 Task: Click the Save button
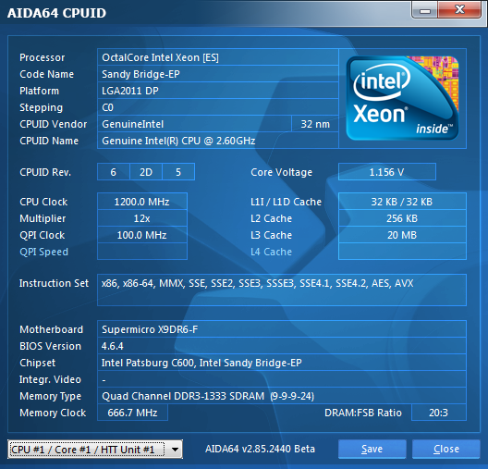372,449
